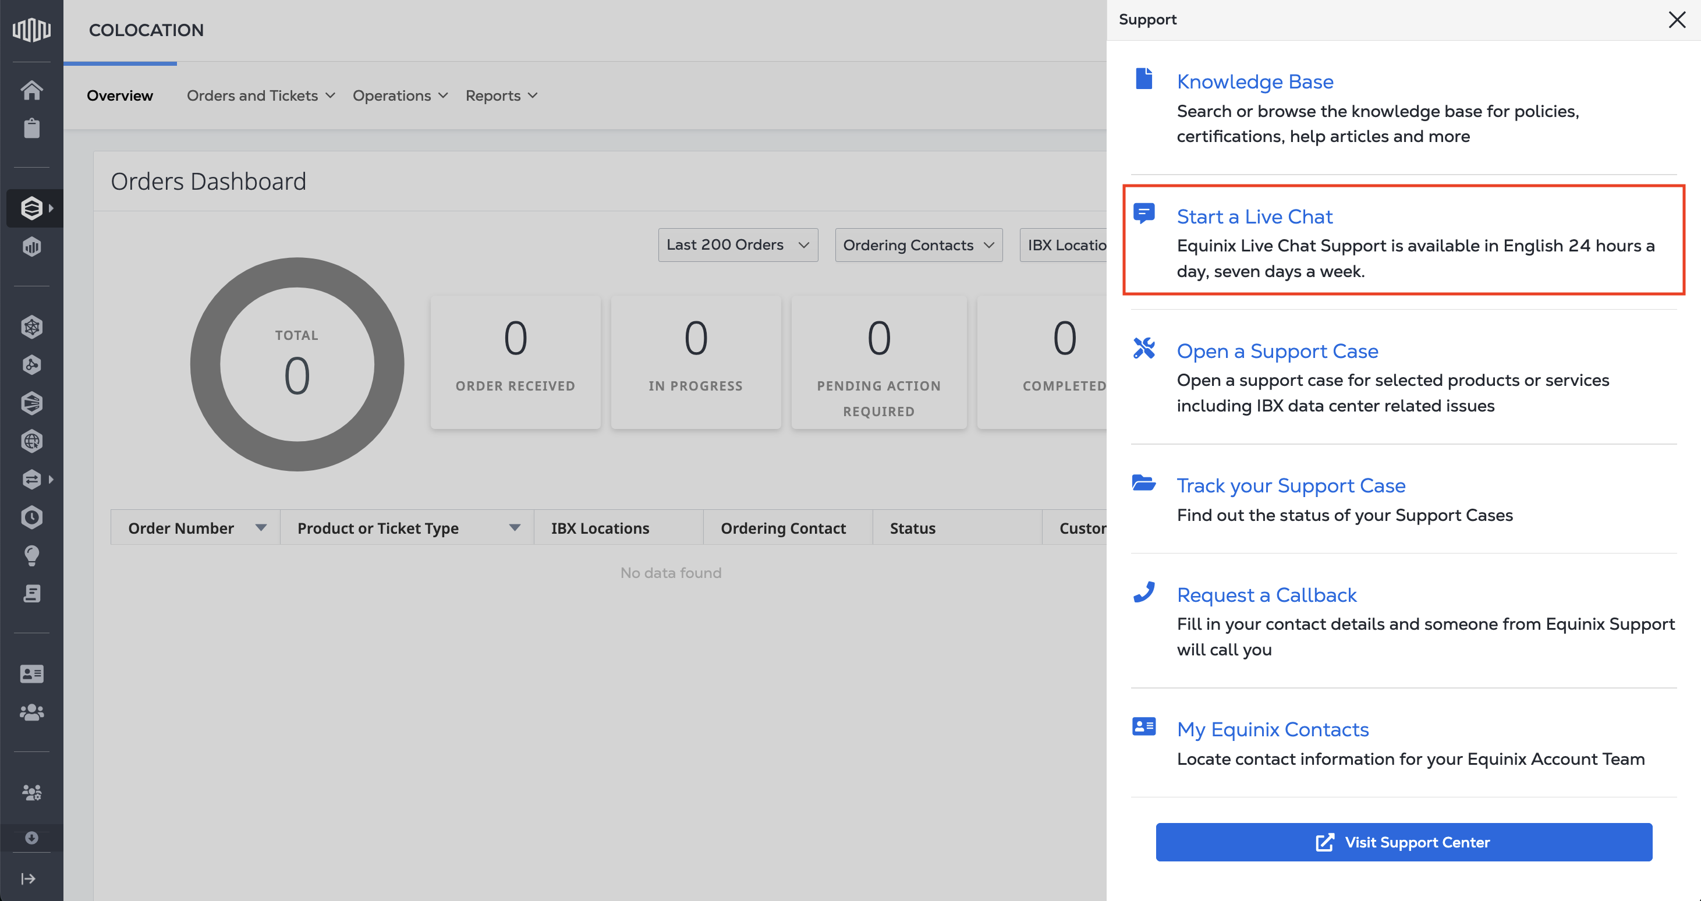1701x901 pixels.
Task: Click the Product or Ticket Type sort arrow
Action: click(x=515, y=528)
